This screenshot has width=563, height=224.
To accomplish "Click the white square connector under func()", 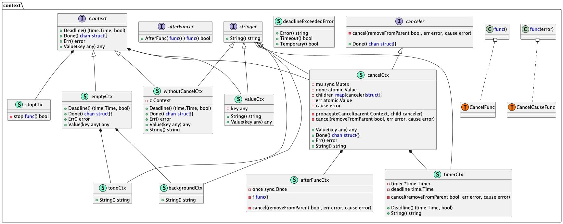I will [x=495, y=40].
